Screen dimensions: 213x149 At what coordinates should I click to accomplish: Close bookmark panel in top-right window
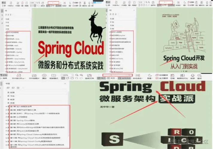[134, 10]
